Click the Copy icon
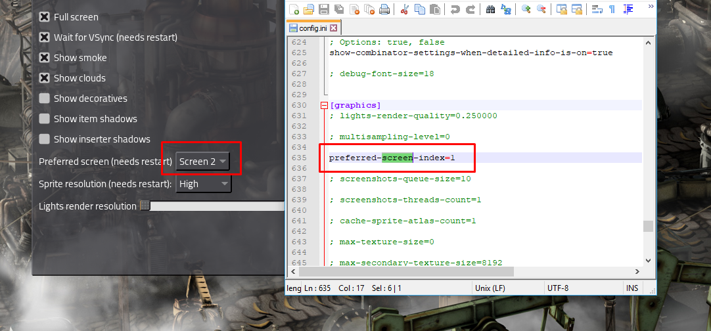Viewport: 711px width, 331px height. [420, 9]
